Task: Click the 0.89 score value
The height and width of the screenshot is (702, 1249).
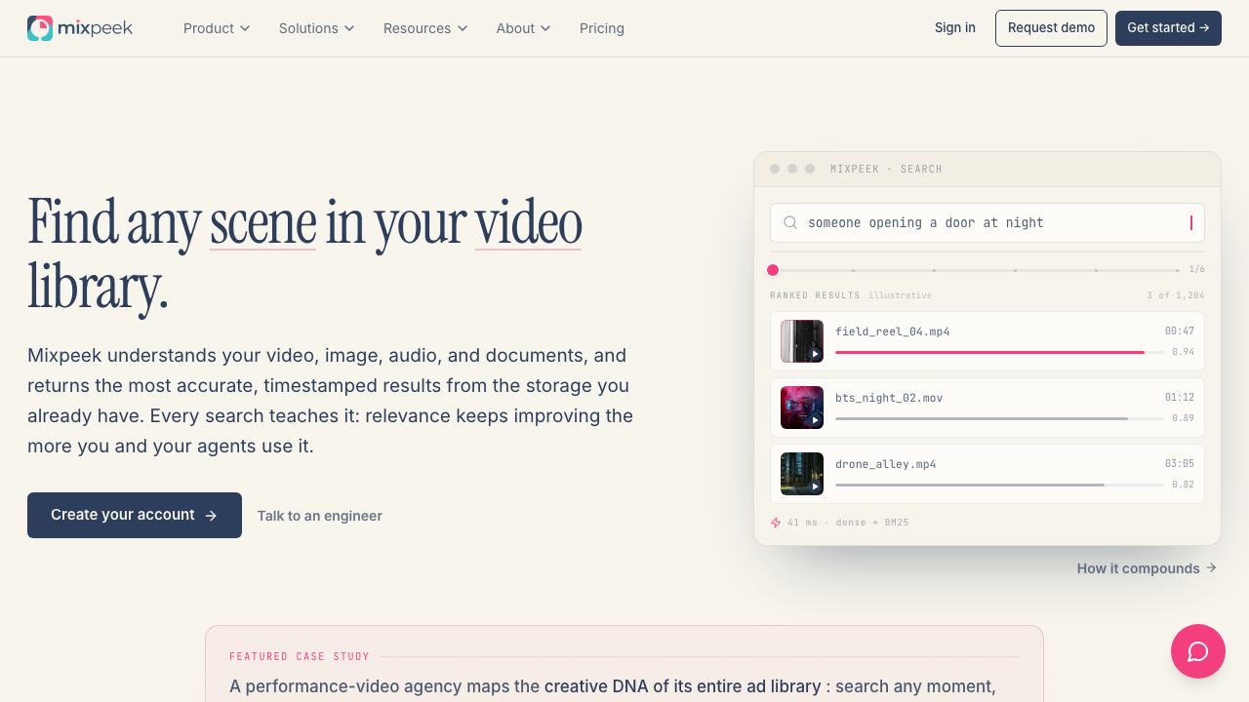Action: [1184, 418]
